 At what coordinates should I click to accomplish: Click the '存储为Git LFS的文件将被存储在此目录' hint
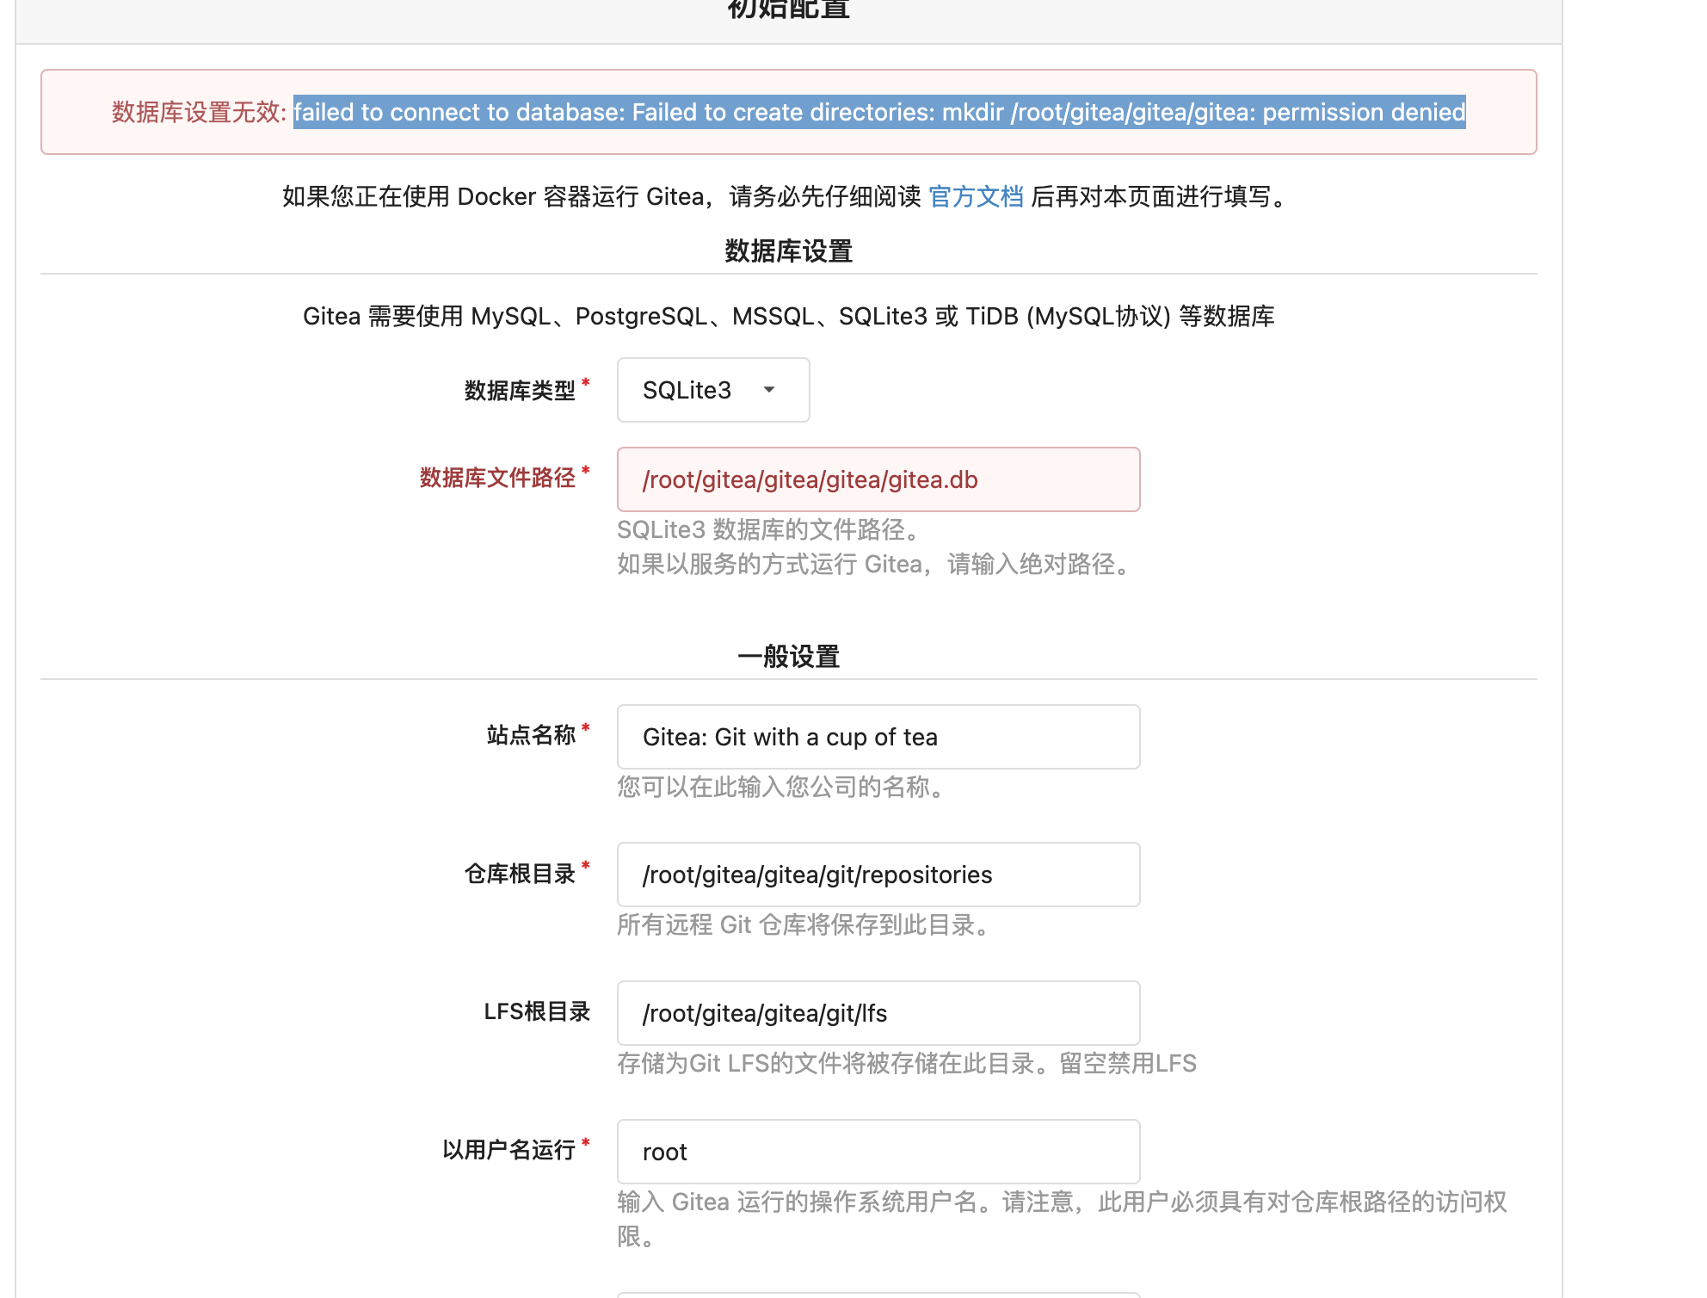(x=907, y=1064)
